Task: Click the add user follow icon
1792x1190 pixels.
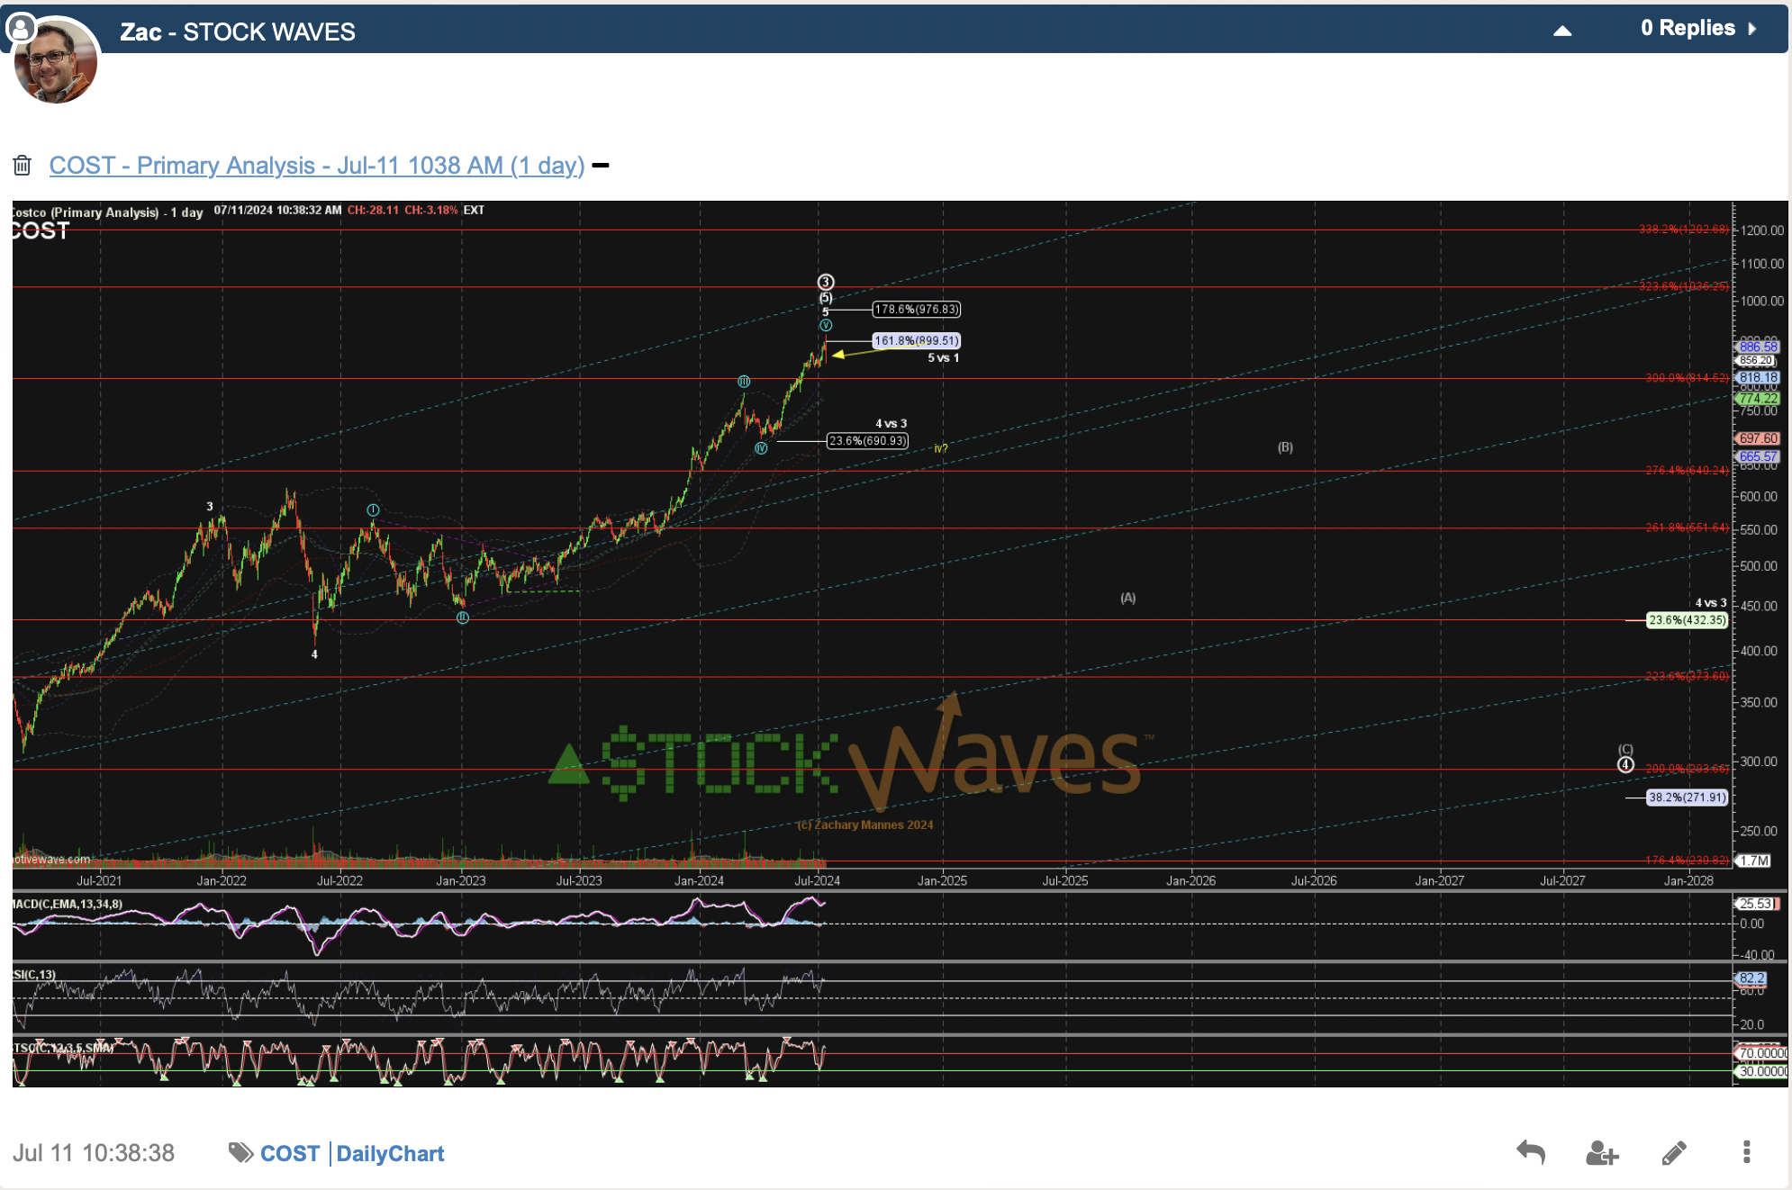Action: (1602, 1153)
